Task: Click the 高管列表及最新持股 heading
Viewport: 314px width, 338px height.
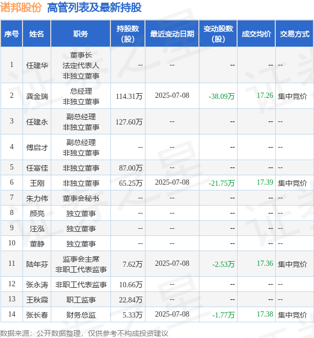Action: pos(94,7)
